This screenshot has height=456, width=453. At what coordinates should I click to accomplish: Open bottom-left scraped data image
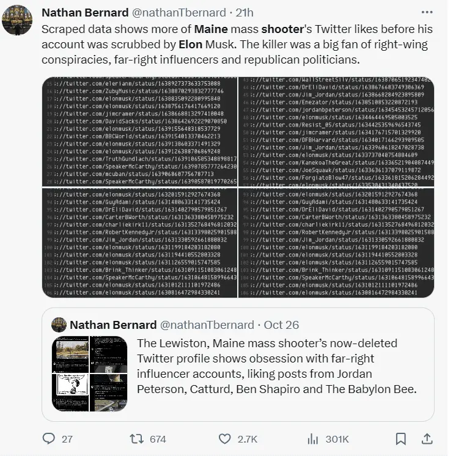point(139,243)
